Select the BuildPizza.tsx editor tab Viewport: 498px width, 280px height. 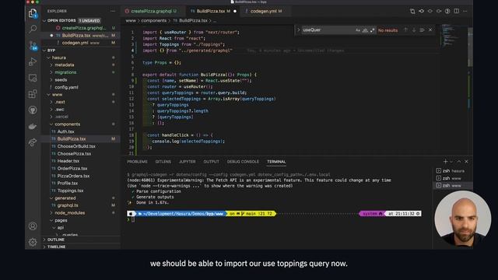(213, 11)
